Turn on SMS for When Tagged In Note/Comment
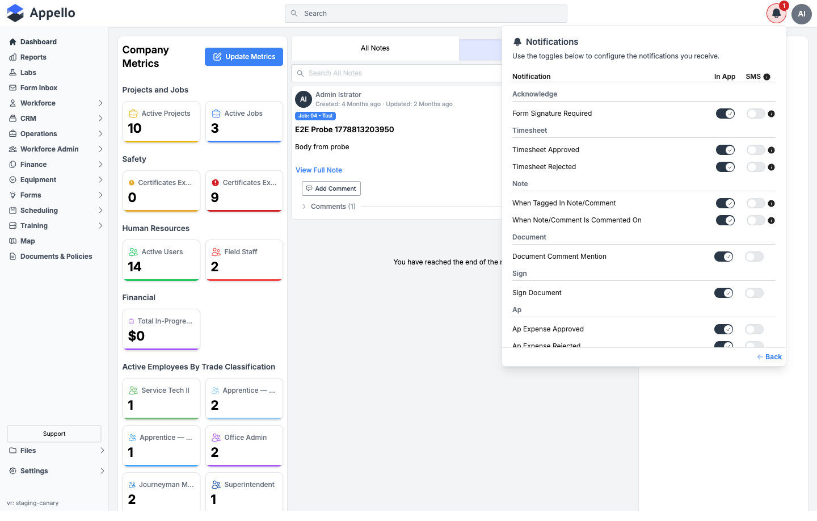 pos(756,203)
